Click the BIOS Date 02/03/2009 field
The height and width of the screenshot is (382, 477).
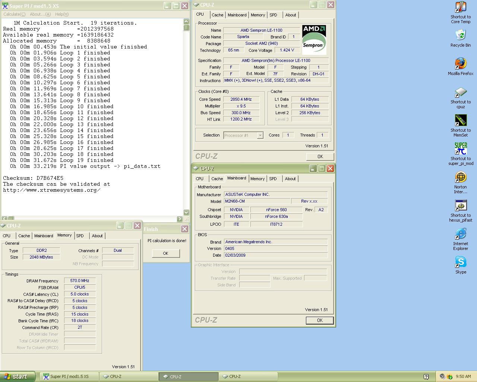tap(276, 255)
